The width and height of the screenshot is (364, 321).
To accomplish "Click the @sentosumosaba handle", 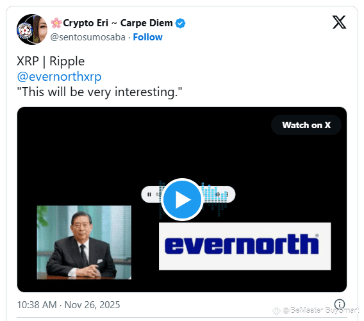I will (x=88, y=37).
